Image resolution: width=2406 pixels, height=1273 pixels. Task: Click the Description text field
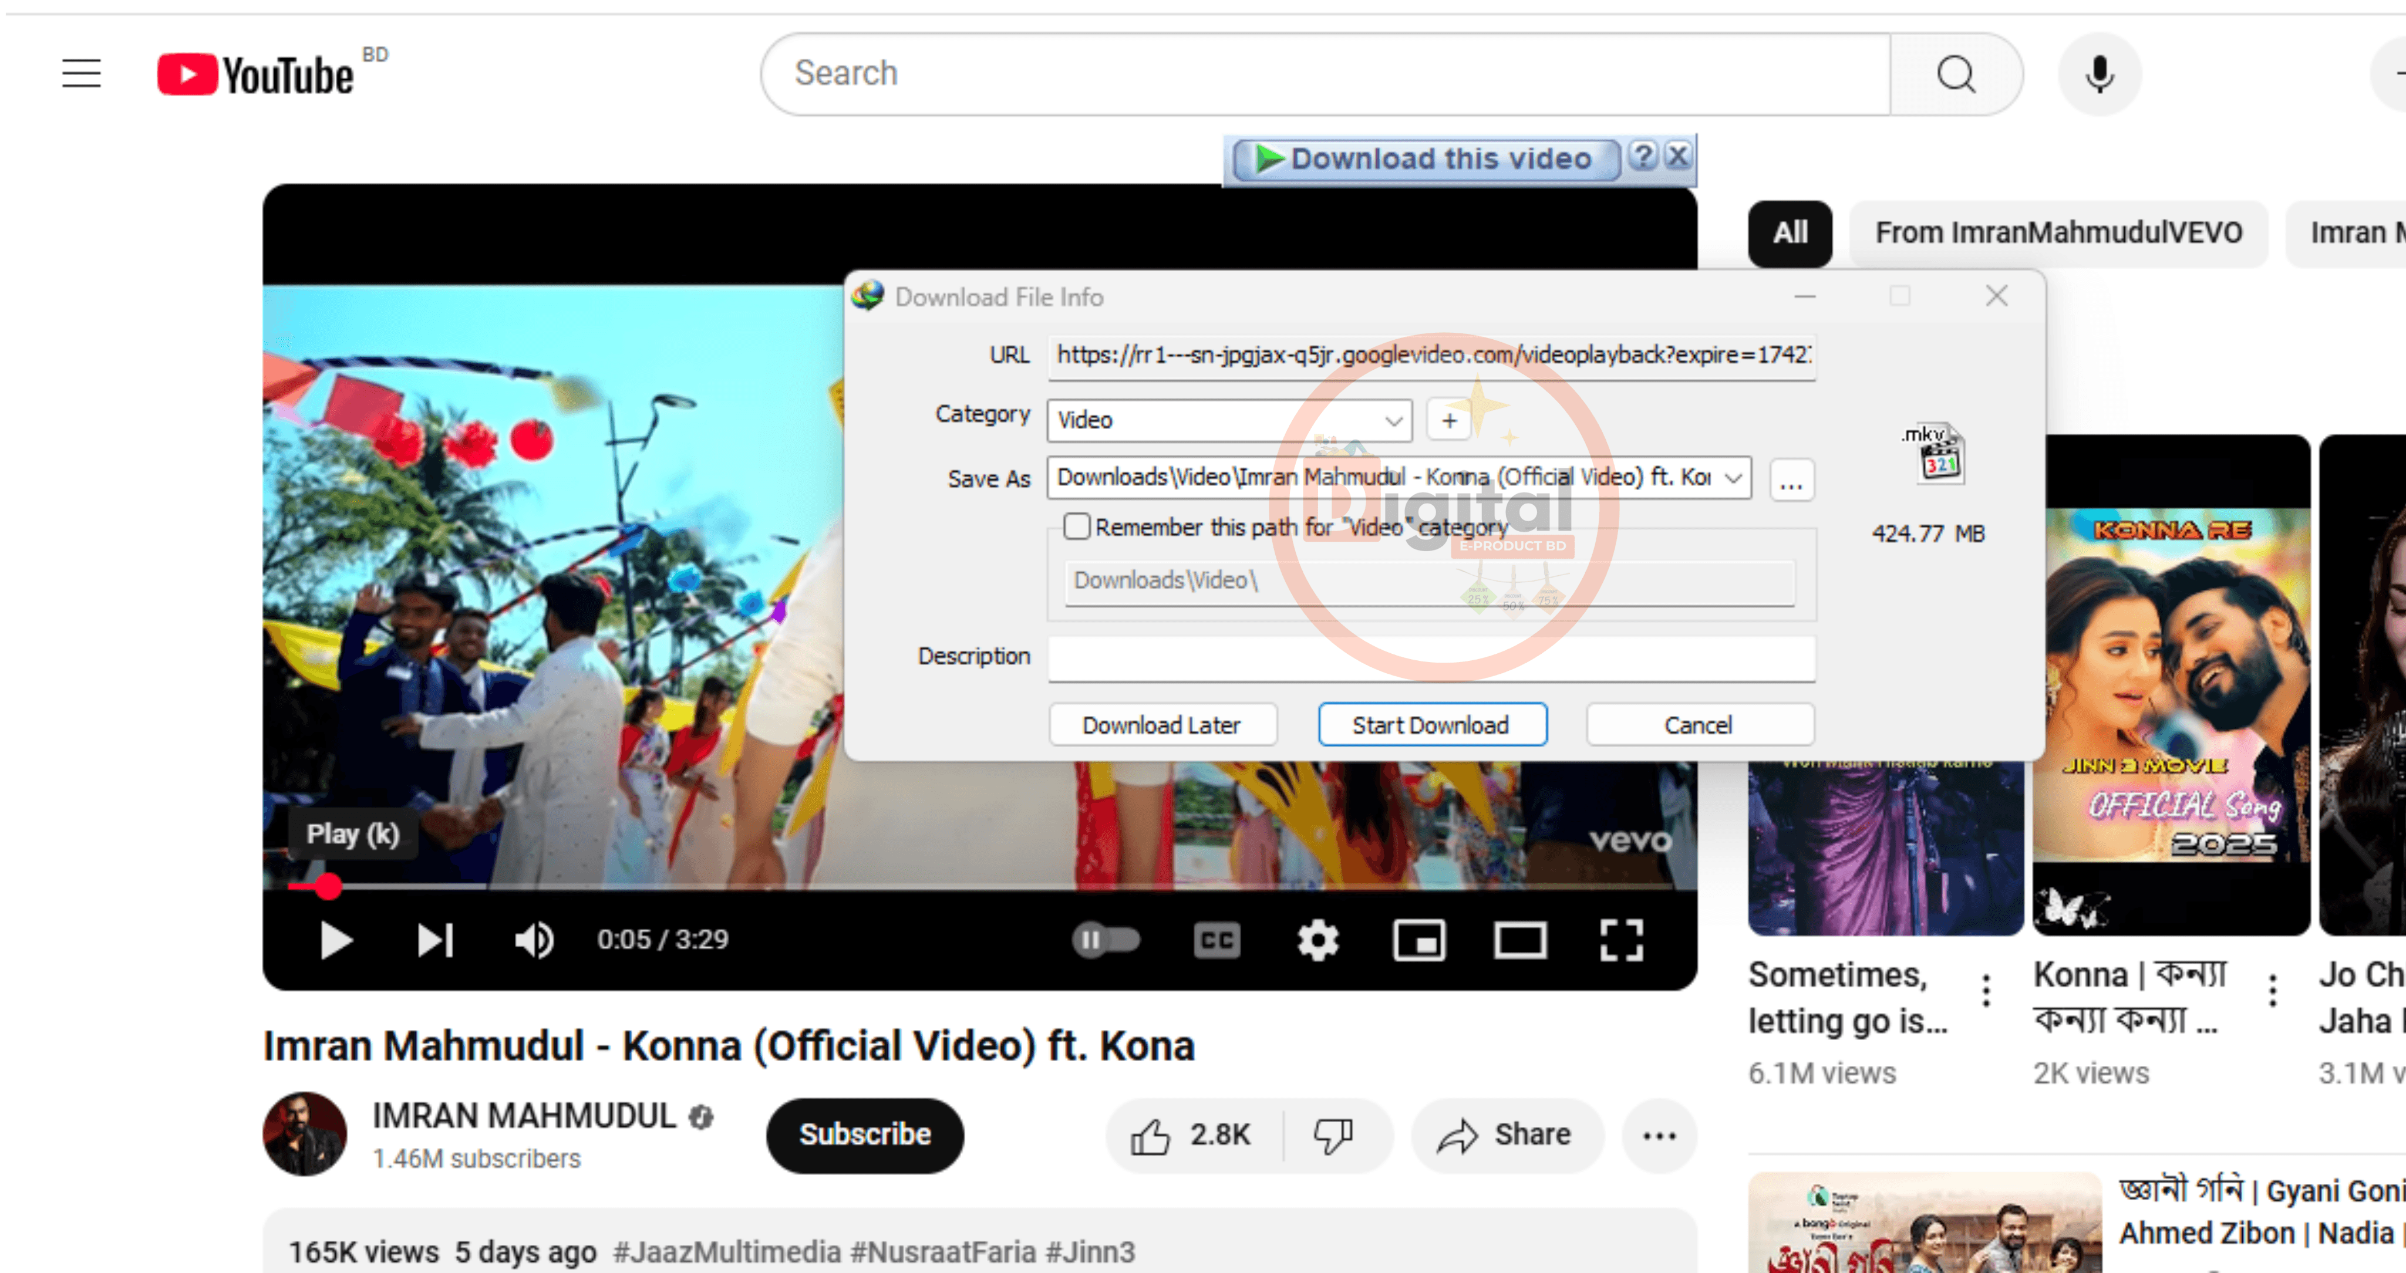click(x=1431, y=659)
